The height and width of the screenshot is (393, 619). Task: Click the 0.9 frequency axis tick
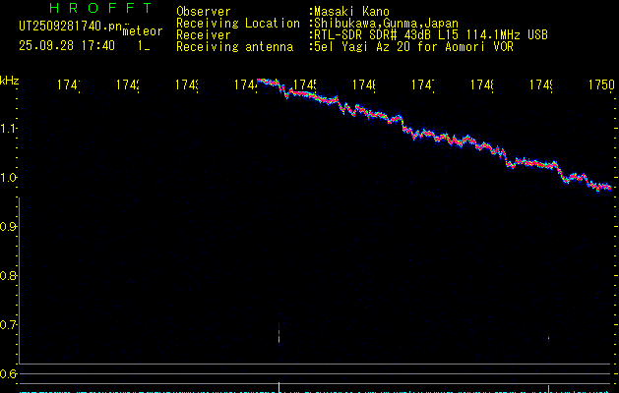pos(10,227)
